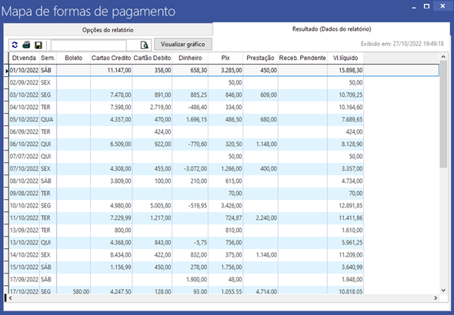
Task: Sort by the Dt.venda column header
Action: click(24, 58)
